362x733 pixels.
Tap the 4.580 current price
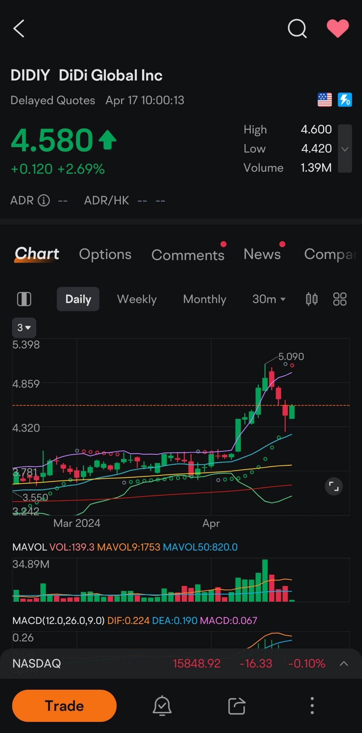52,140
